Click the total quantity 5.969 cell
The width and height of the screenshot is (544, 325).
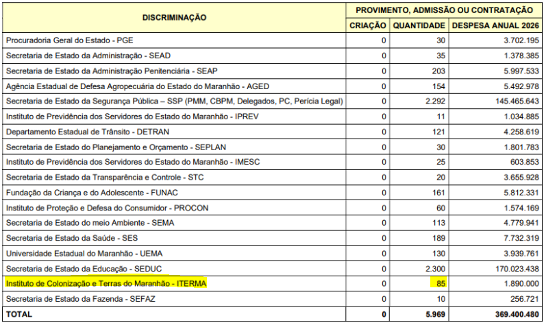point(432,314)
